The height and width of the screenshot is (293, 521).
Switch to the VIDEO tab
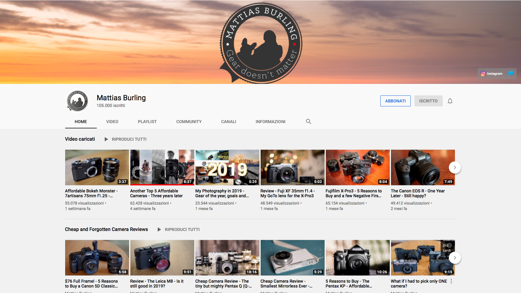click(x=112, y=122)
